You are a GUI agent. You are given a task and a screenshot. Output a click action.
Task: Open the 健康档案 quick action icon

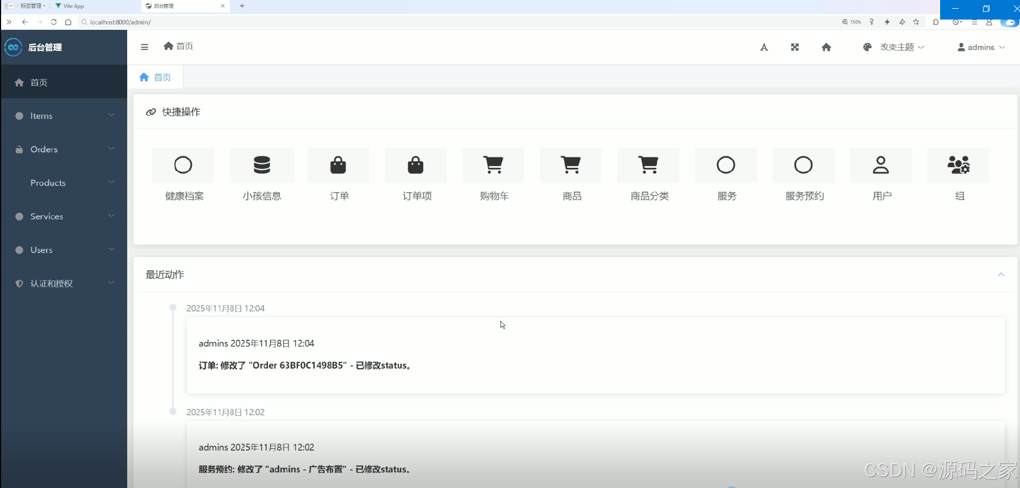[183, 165]
